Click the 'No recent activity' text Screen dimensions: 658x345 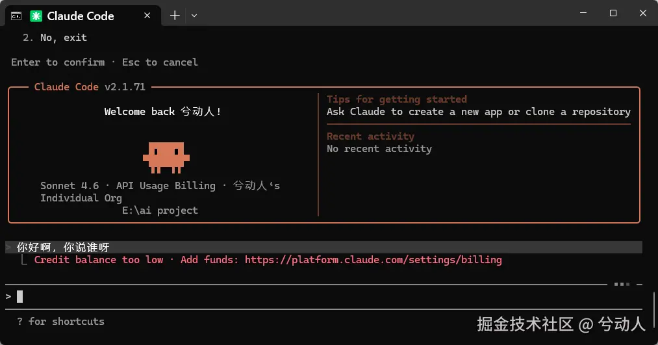tap(379, 149)
